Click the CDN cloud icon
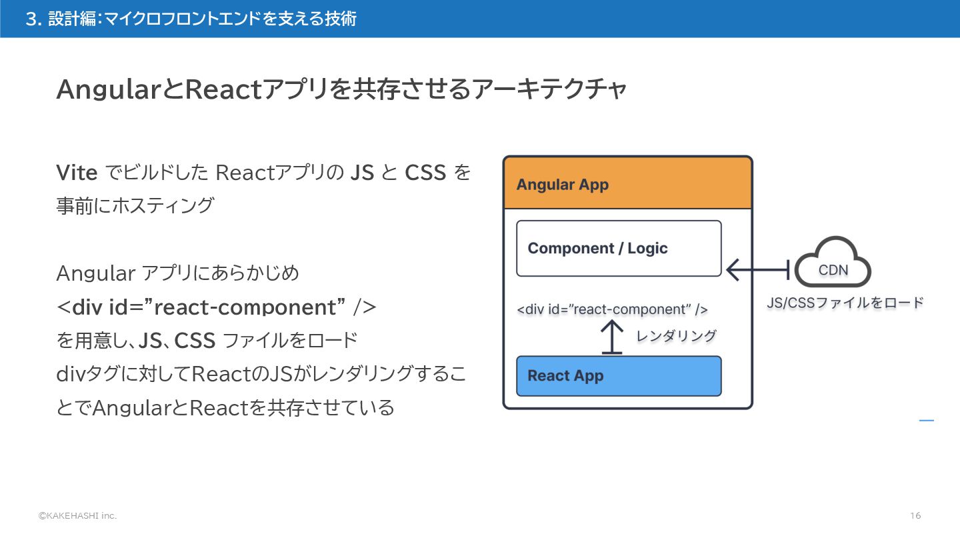Image resolution: width=960 pixels, height=540 pixels. point(833,263)
